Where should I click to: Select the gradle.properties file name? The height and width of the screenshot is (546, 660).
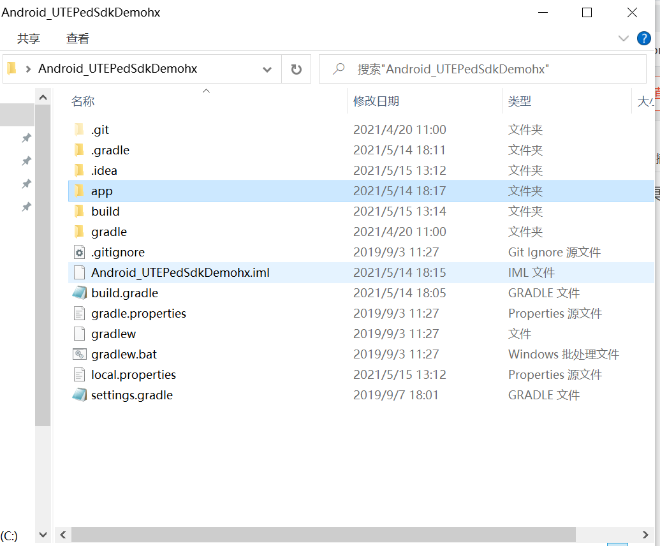click(138, 314)
